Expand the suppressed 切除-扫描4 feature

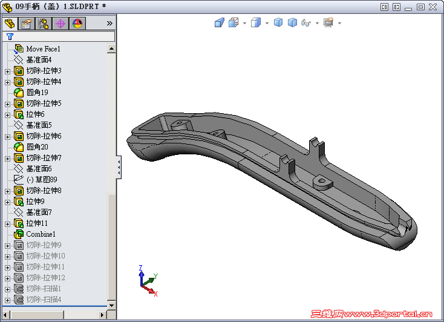click(8, 300)
